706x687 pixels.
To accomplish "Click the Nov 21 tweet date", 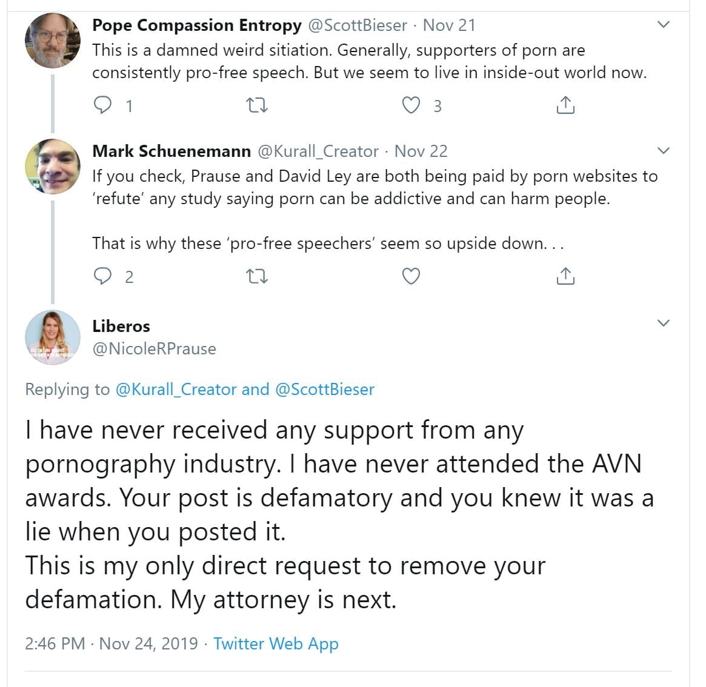I will (x=449, y=25).
